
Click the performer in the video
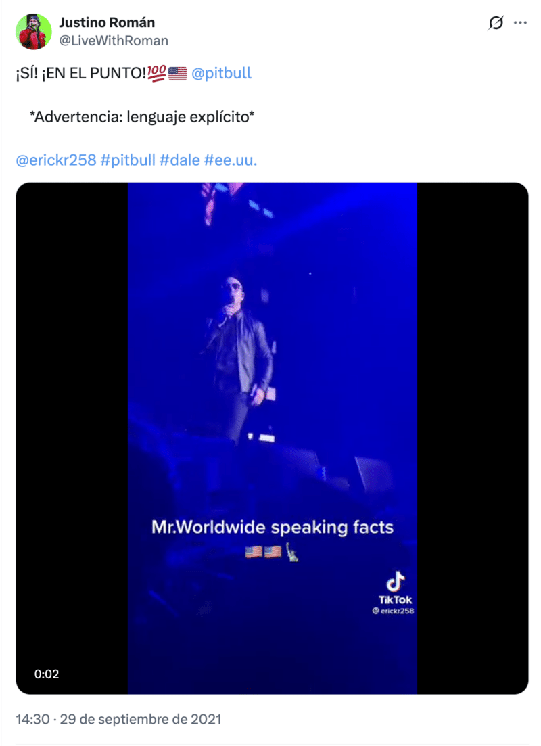click(240, 357)
